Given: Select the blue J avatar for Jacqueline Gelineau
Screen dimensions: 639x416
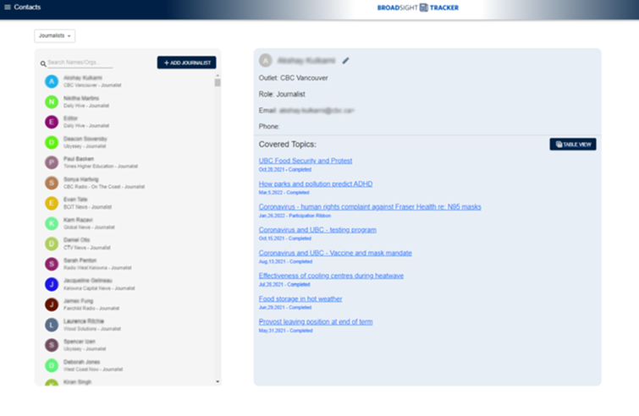Looking at the screenshot, I should tap(52, 284).
